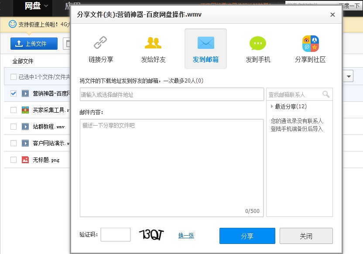
Task: Toggle the select-all checkbox in file header
Action: click(14, 77)
